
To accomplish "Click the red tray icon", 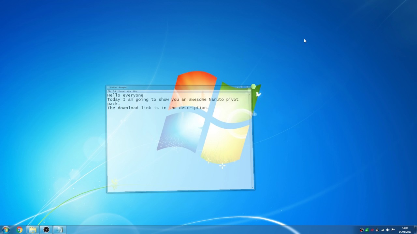I will pyautogui.click(x=372, y=230).
